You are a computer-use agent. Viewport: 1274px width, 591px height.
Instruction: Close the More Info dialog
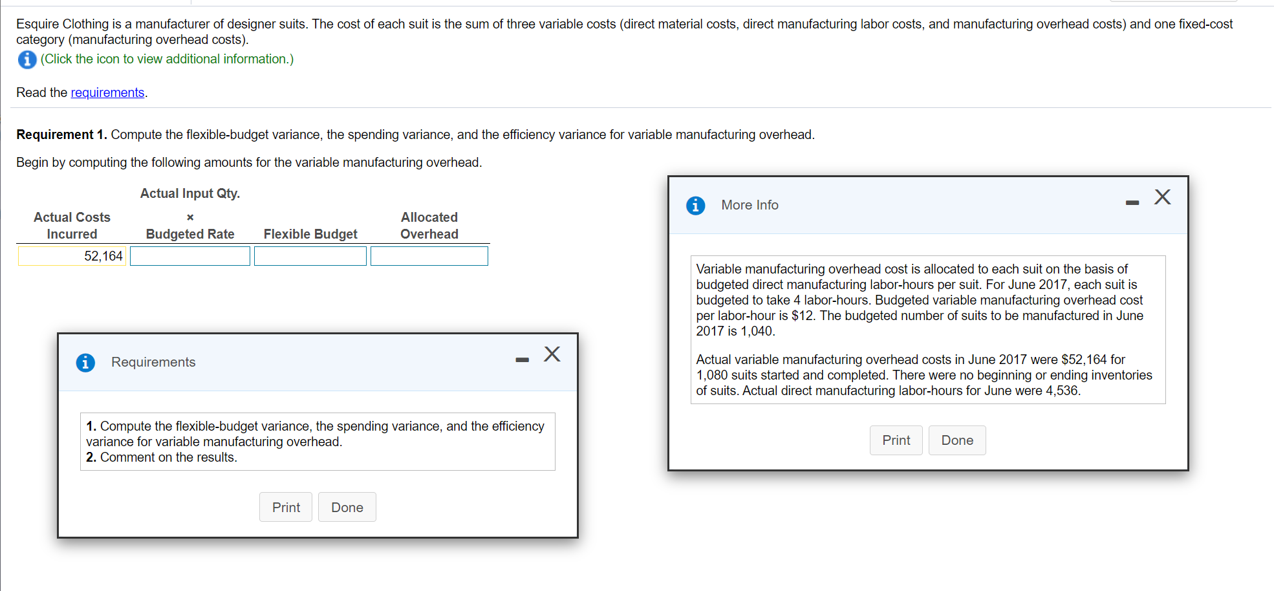pos(1162,197)
